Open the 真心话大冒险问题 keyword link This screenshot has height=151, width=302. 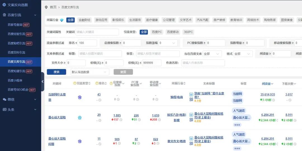pos(57,141)
